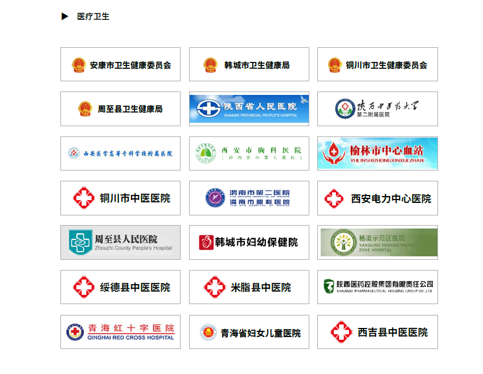
Task: Click the cross logo on 陕西省人民医院 banner
Action: [208, 109]
